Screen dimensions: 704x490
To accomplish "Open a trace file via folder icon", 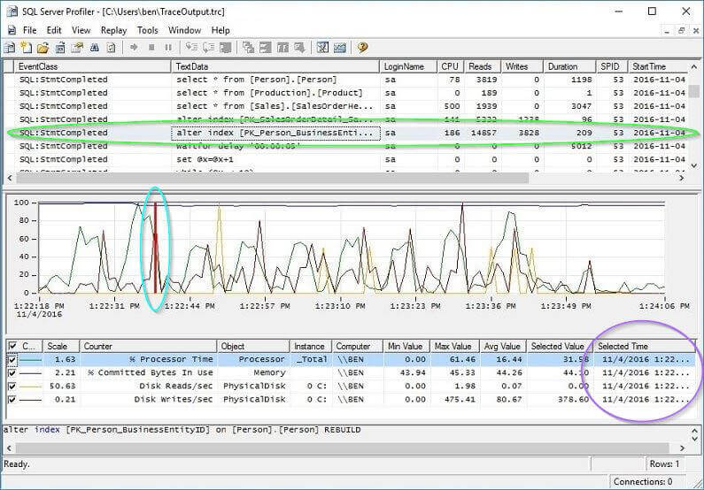I will coord(43,48).
